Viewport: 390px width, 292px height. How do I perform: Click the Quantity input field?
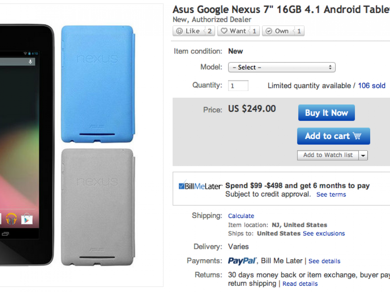pyautogui.click(x=238, y=86)
